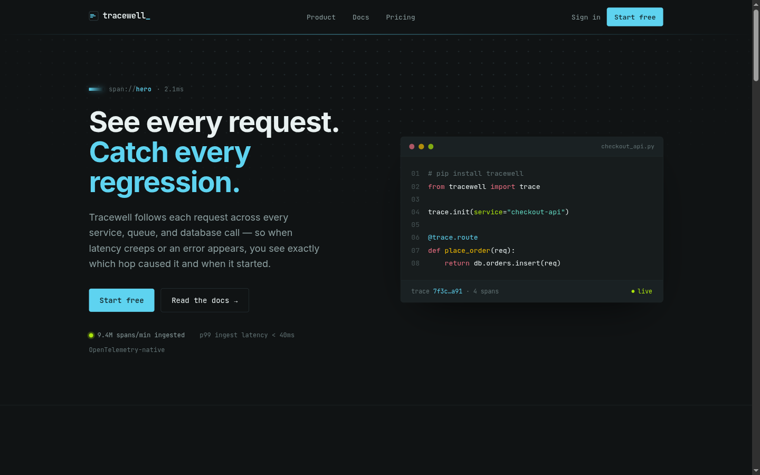Click the span://hero label
The height and width of the screenshot is (475, 760).
tap(130, 89)
